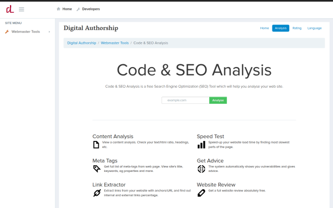Click the Website Review pencil icon

(x=201, y=193)
